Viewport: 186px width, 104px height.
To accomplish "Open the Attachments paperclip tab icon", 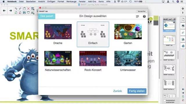I will (183, 32).
